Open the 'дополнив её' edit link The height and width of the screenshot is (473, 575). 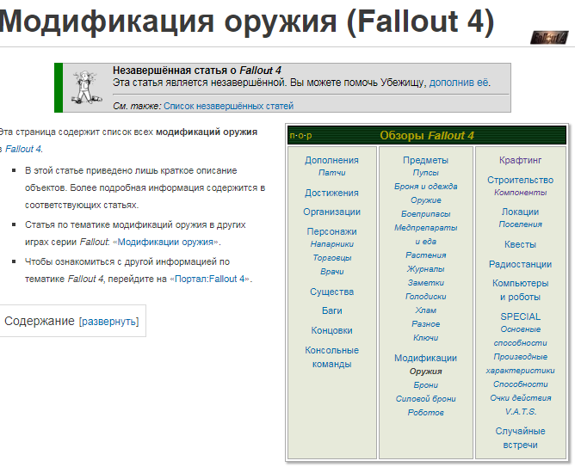tap(459, 82)
